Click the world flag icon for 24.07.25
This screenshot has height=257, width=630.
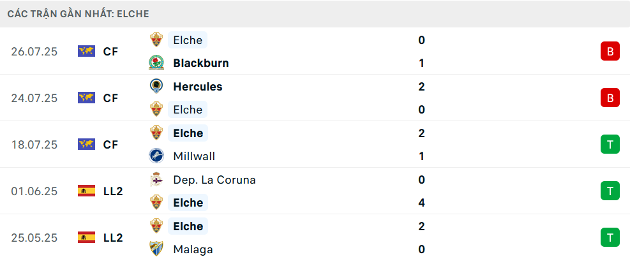click(x=86, y=98)
